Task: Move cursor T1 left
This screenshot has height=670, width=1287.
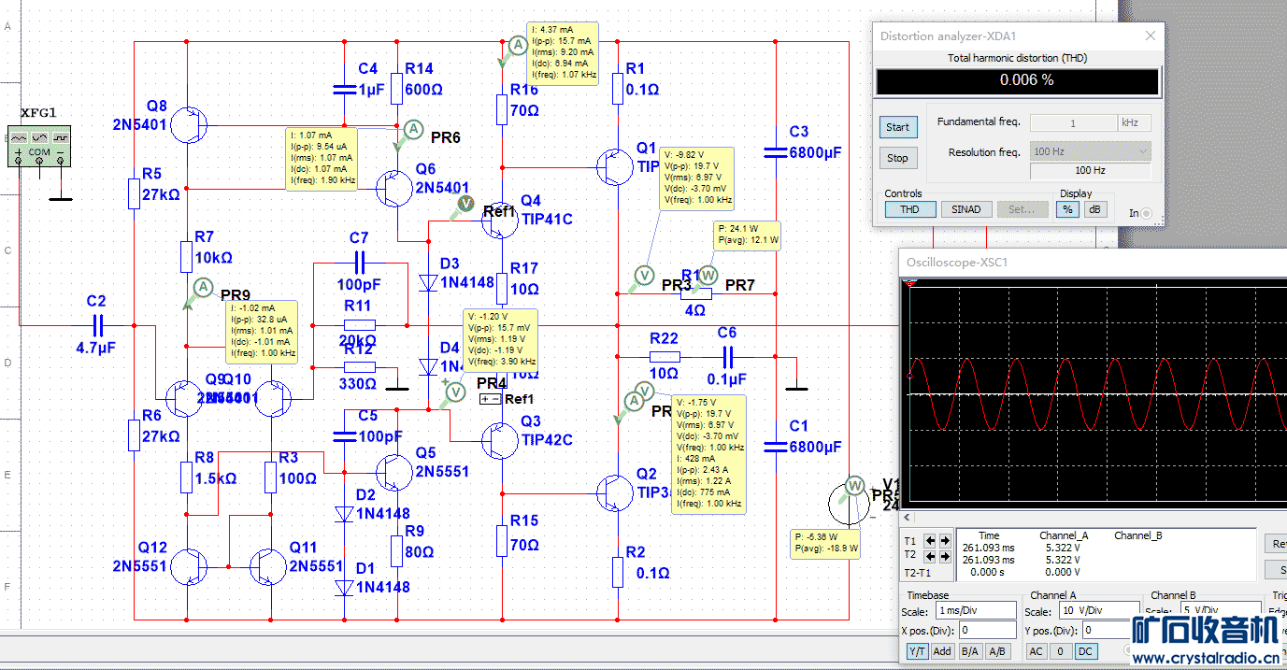Action: (x=930, y=540)
